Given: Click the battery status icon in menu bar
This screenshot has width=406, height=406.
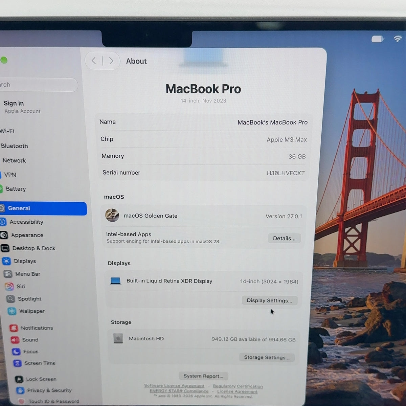Looking at the screenshot, I should click(378, 39).
